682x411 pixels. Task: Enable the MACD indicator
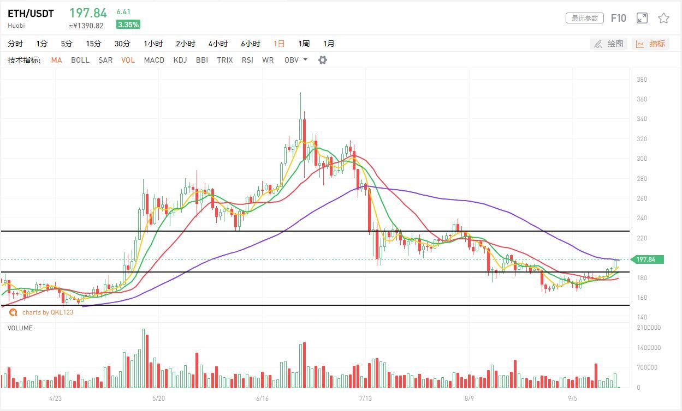tap(154, 60)
